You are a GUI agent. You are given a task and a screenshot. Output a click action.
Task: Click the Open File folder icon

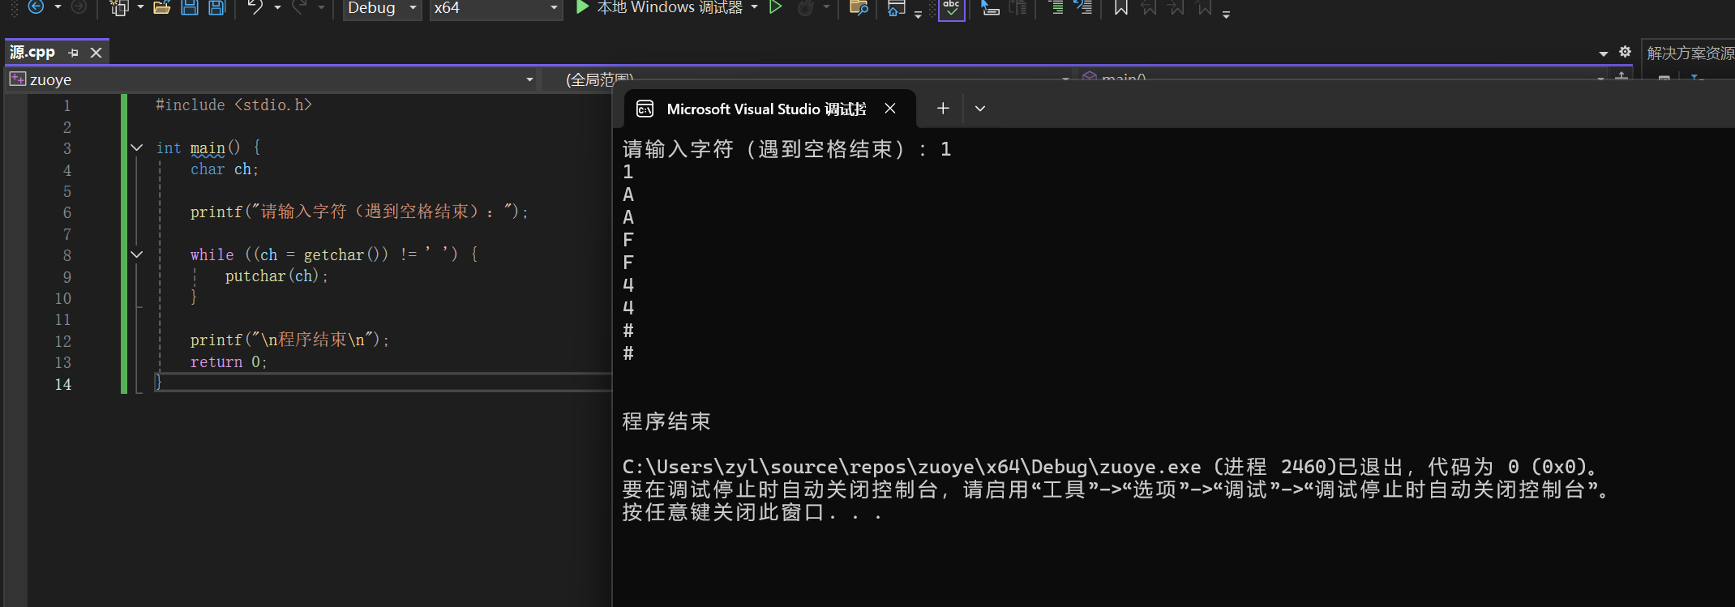tap(162, 8)
